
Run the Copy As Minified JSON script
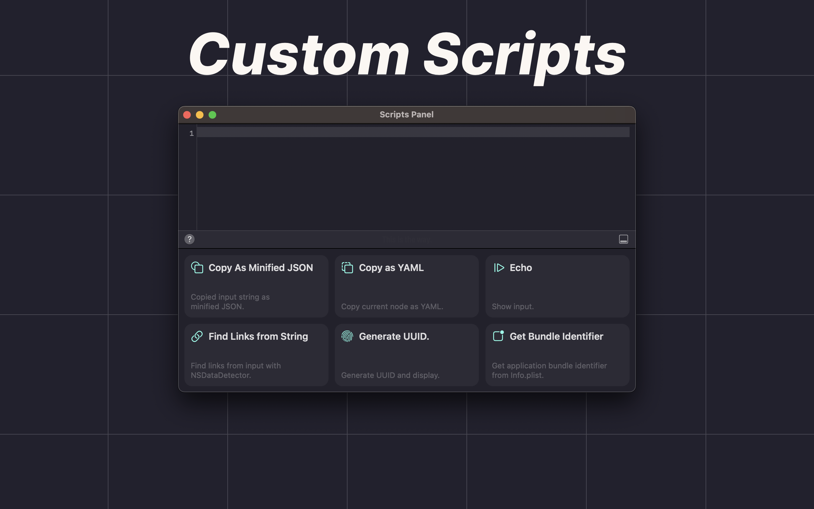click(256, 286)
